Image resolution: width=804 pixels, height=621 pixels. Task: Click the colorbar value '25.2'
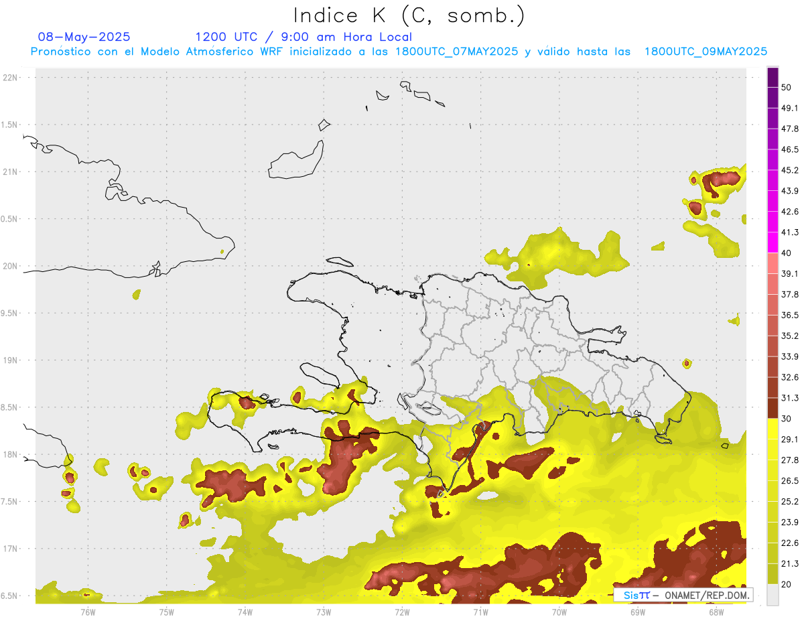790,502
